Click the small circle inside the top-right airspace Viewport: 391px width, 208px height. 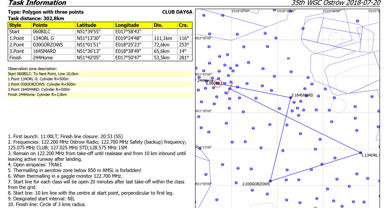pyautogui.click(x=336, y=39)
